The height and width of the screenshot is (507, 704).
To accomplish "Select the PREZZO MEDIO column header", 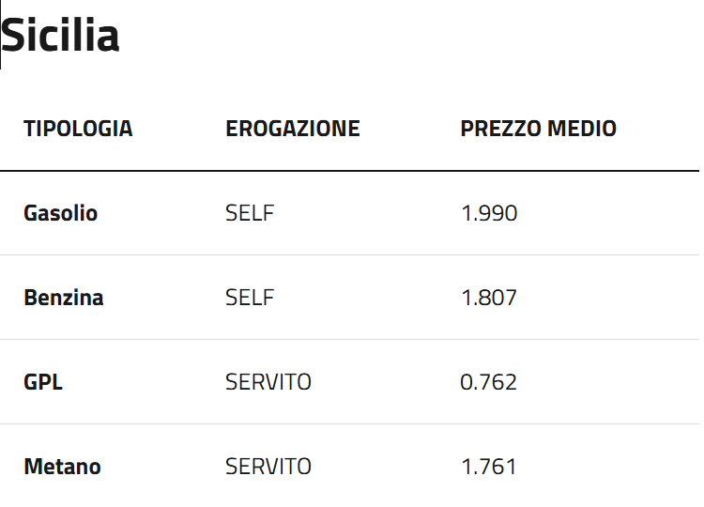I will click(x=538, y=129).
